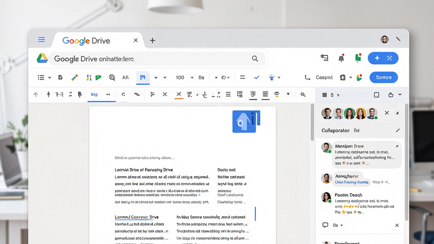Screen dimensions: 434x244
Task: Click the search-replace icon at toolbar end
Action: (303, 94)
